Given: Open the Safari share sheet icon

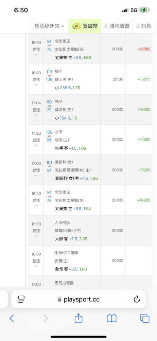Looking at the screenshot, I should pos(78,318).
